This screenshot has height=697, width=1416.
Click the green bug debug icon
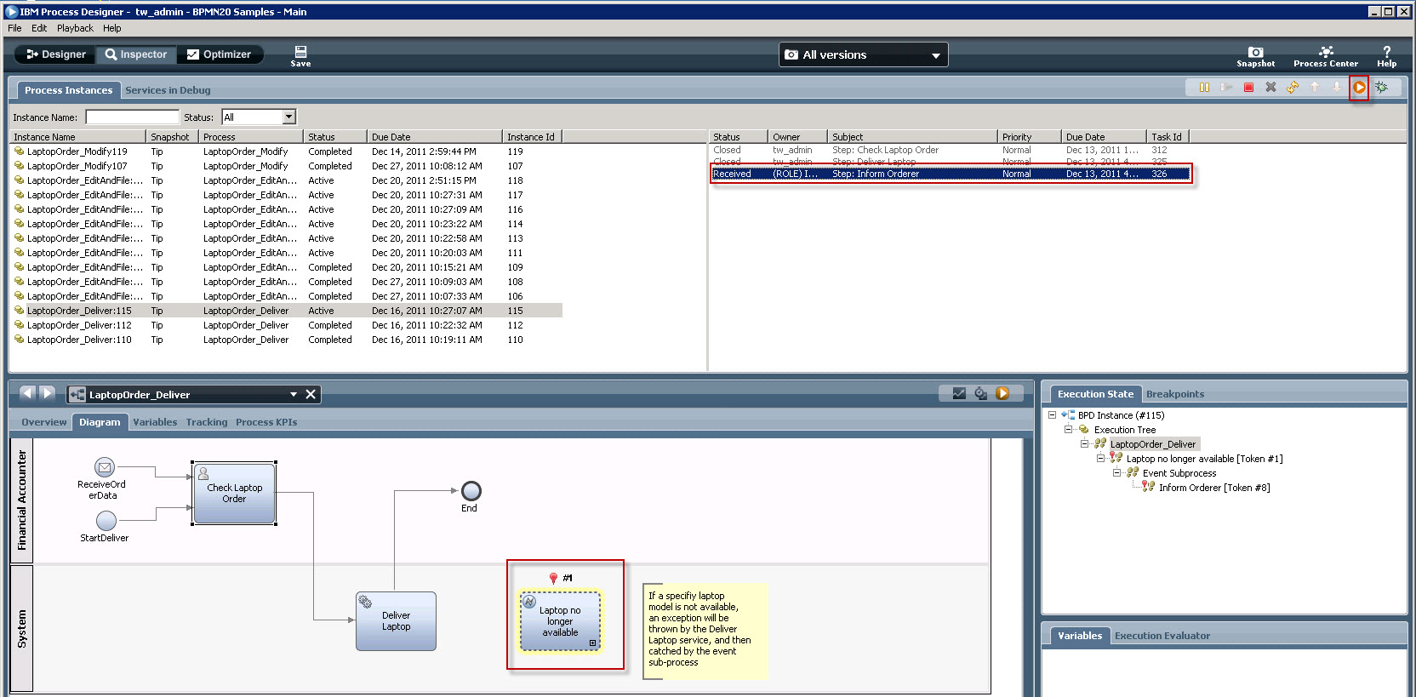(x=1381, y=87)
